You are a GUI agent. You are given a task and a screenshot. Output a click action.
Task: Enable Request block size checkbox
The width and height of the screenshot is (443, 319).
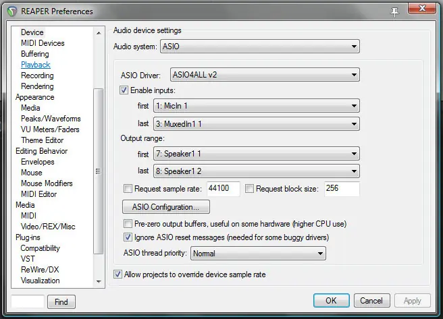249,188
